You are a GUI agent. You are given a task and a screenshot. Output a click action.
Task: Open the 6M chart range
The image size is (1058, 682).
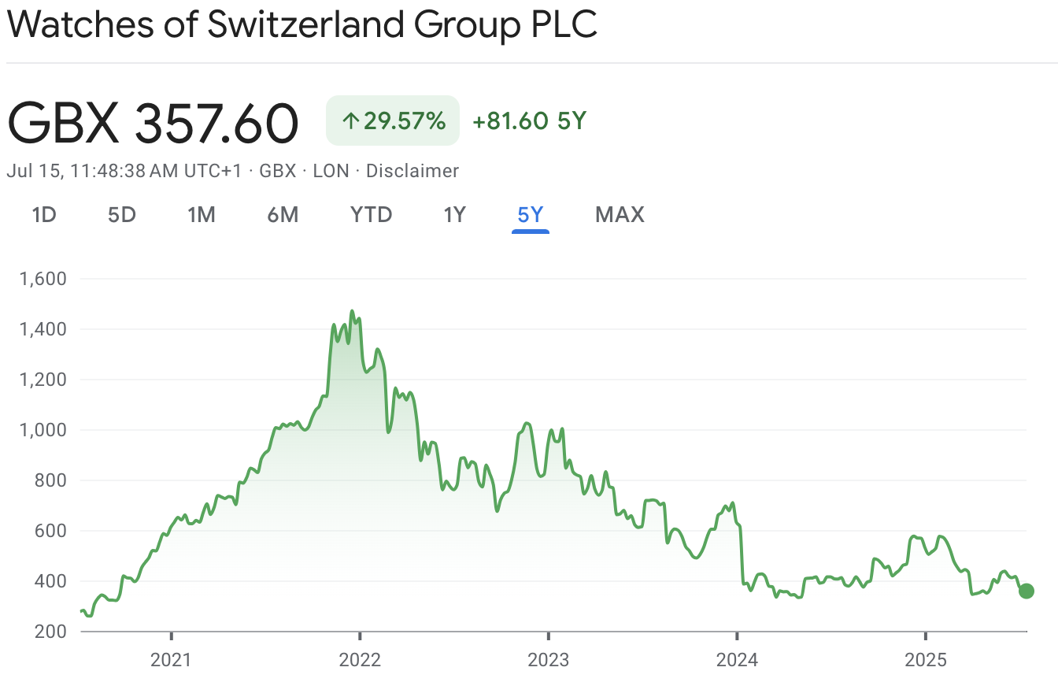(283, 214)
